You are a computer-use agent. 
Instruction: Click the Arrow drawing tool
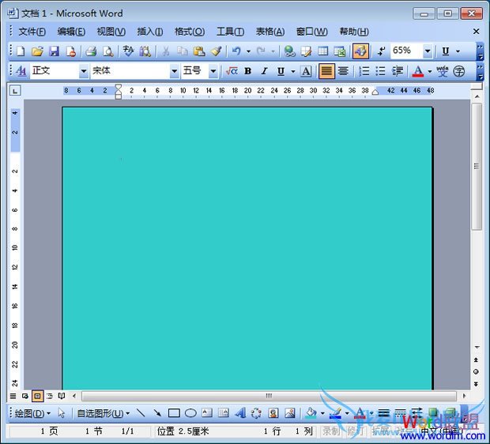[157, 413]
